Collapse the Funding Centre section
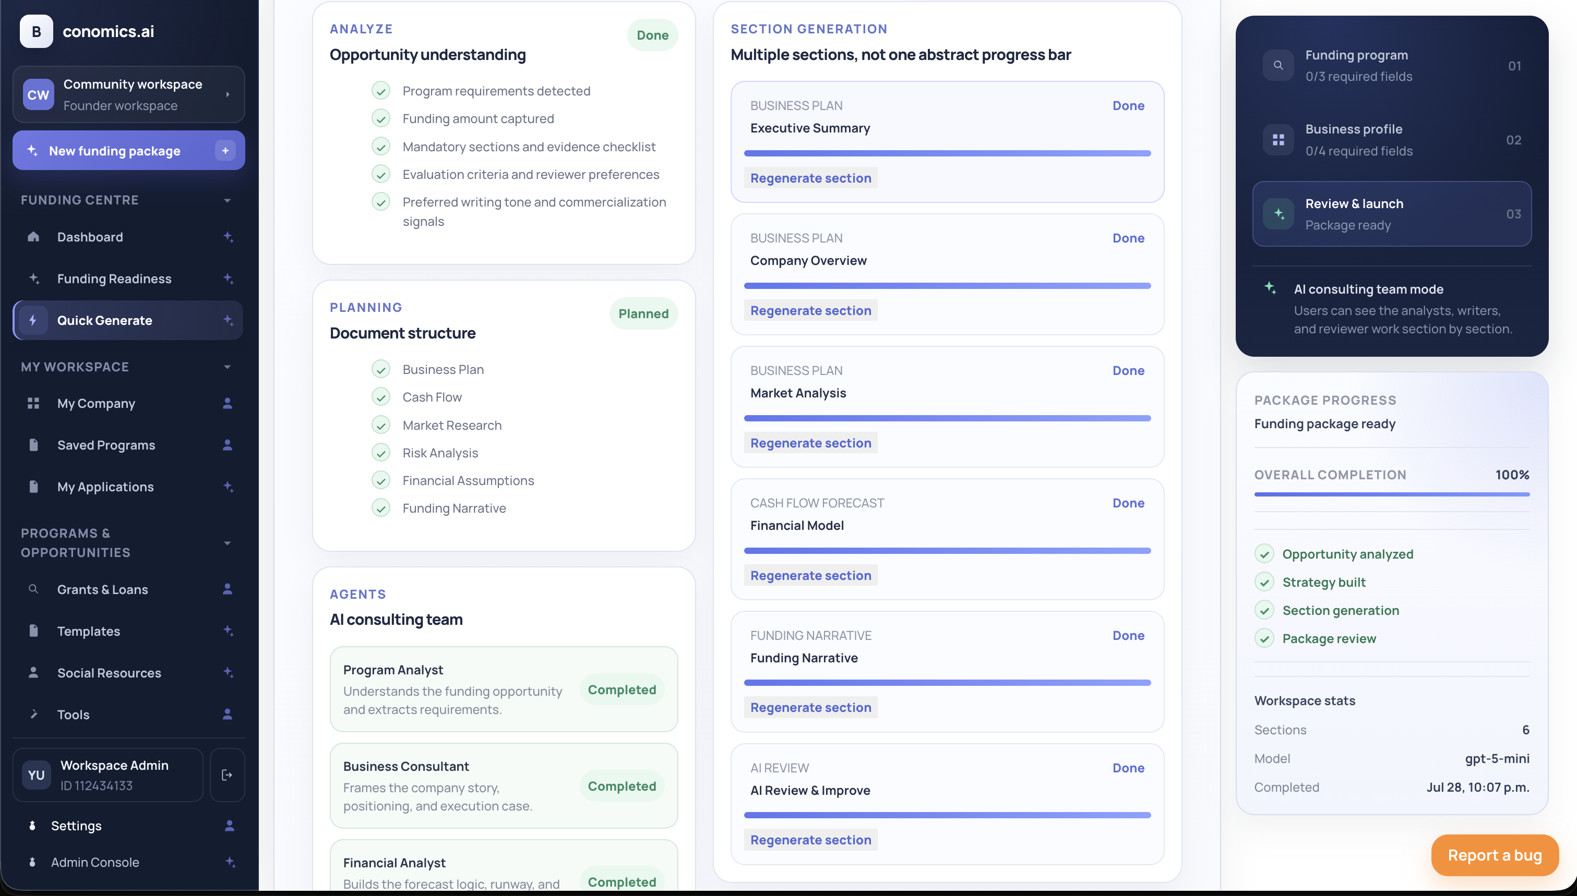This screenshot has width=1577, height=896. (227, 200)
